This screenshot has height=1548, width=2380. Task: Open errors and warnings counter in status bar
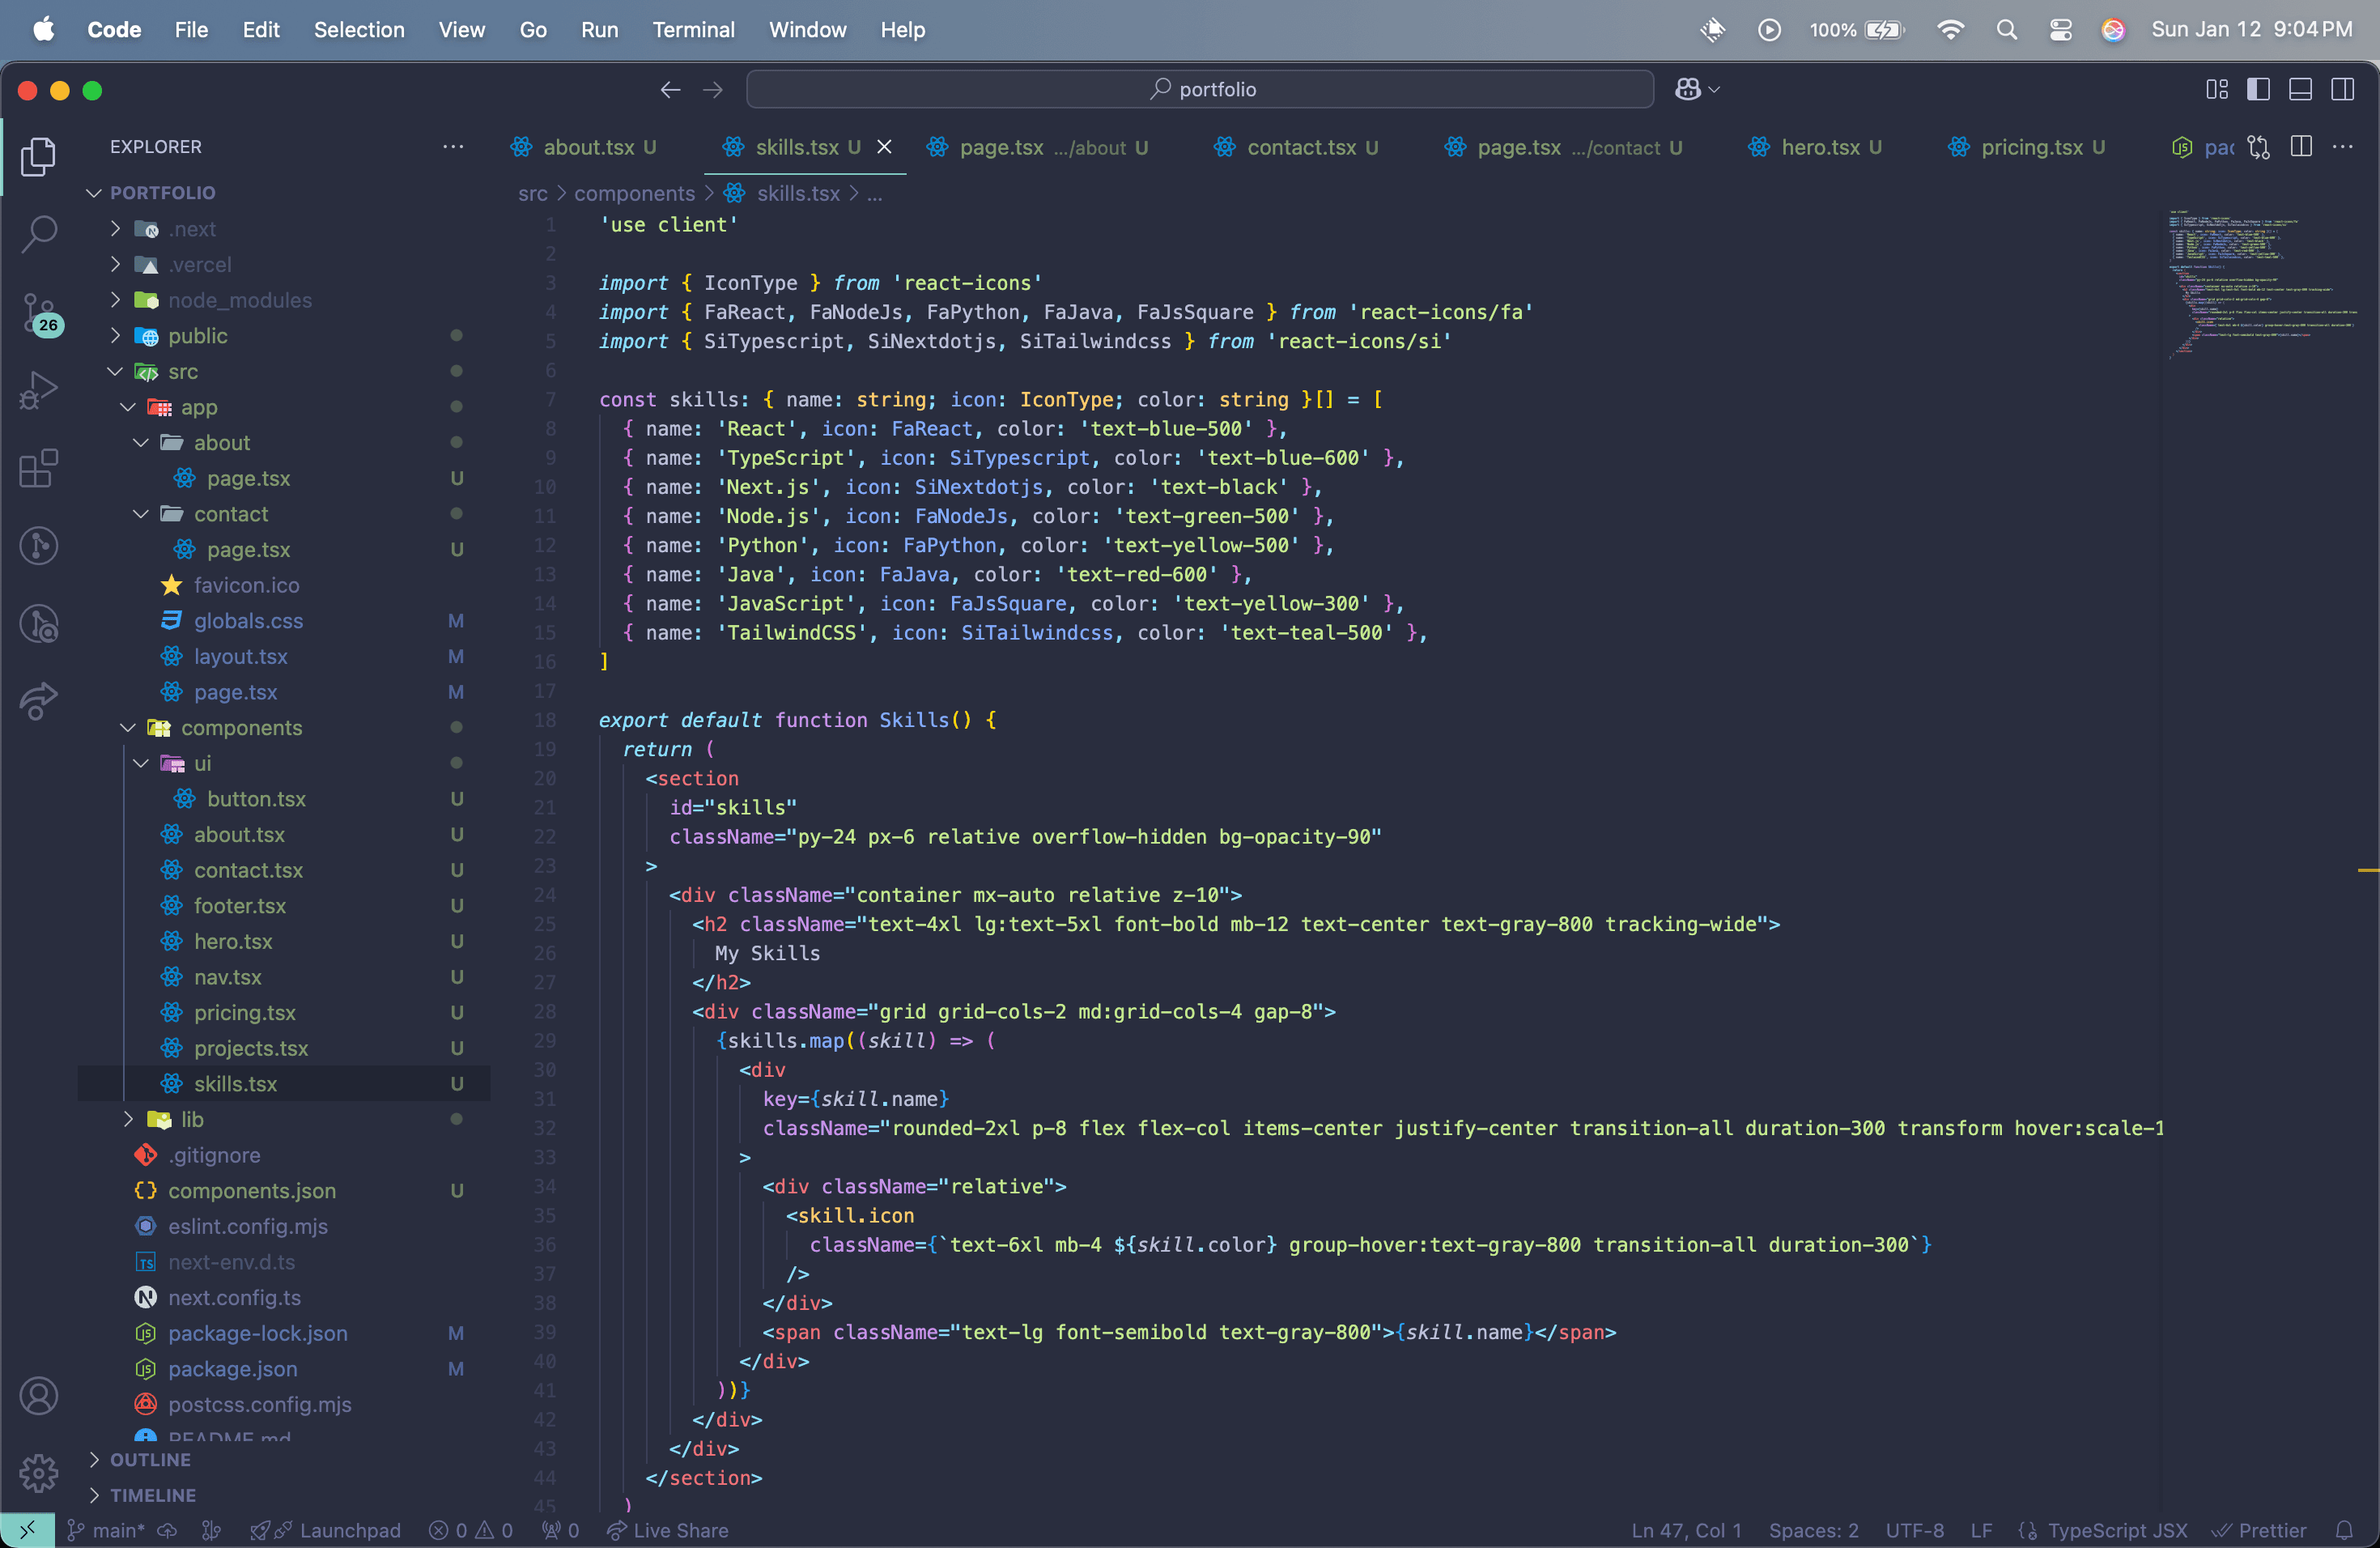pyautogui.click(x=471, y=1530)
